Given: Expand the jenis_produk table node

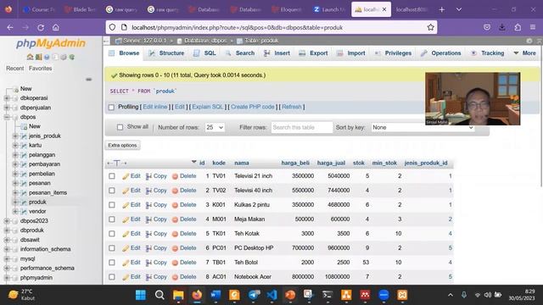Looking at the screenshot, I should tap(15, 136).
